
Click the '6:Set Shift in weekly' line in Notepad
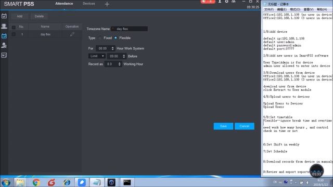click(281, 144)
